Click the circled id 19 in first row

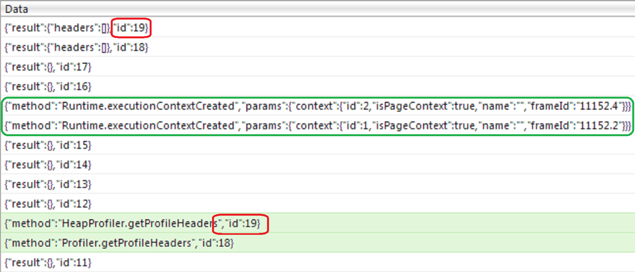(131, 28)
